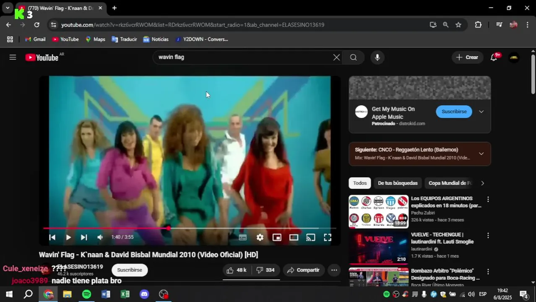
Task: Install app icon in address bar
Action: [x=433, y=25]
